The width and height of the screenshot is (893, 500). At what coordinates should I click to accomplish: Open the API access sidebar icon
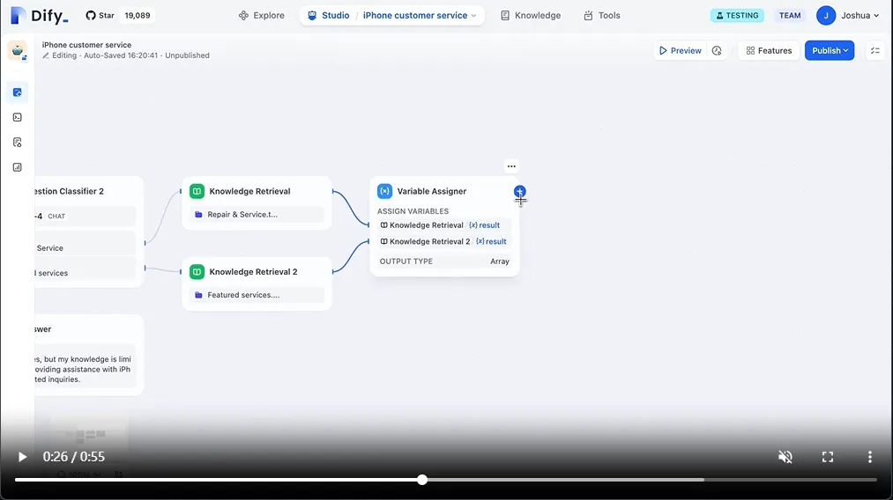(x=17, y=117)
